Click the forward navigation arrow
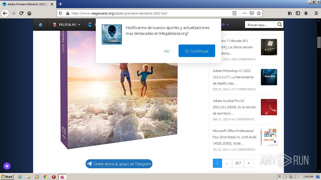This screenshot has width=321, height=180. (13, 13)
